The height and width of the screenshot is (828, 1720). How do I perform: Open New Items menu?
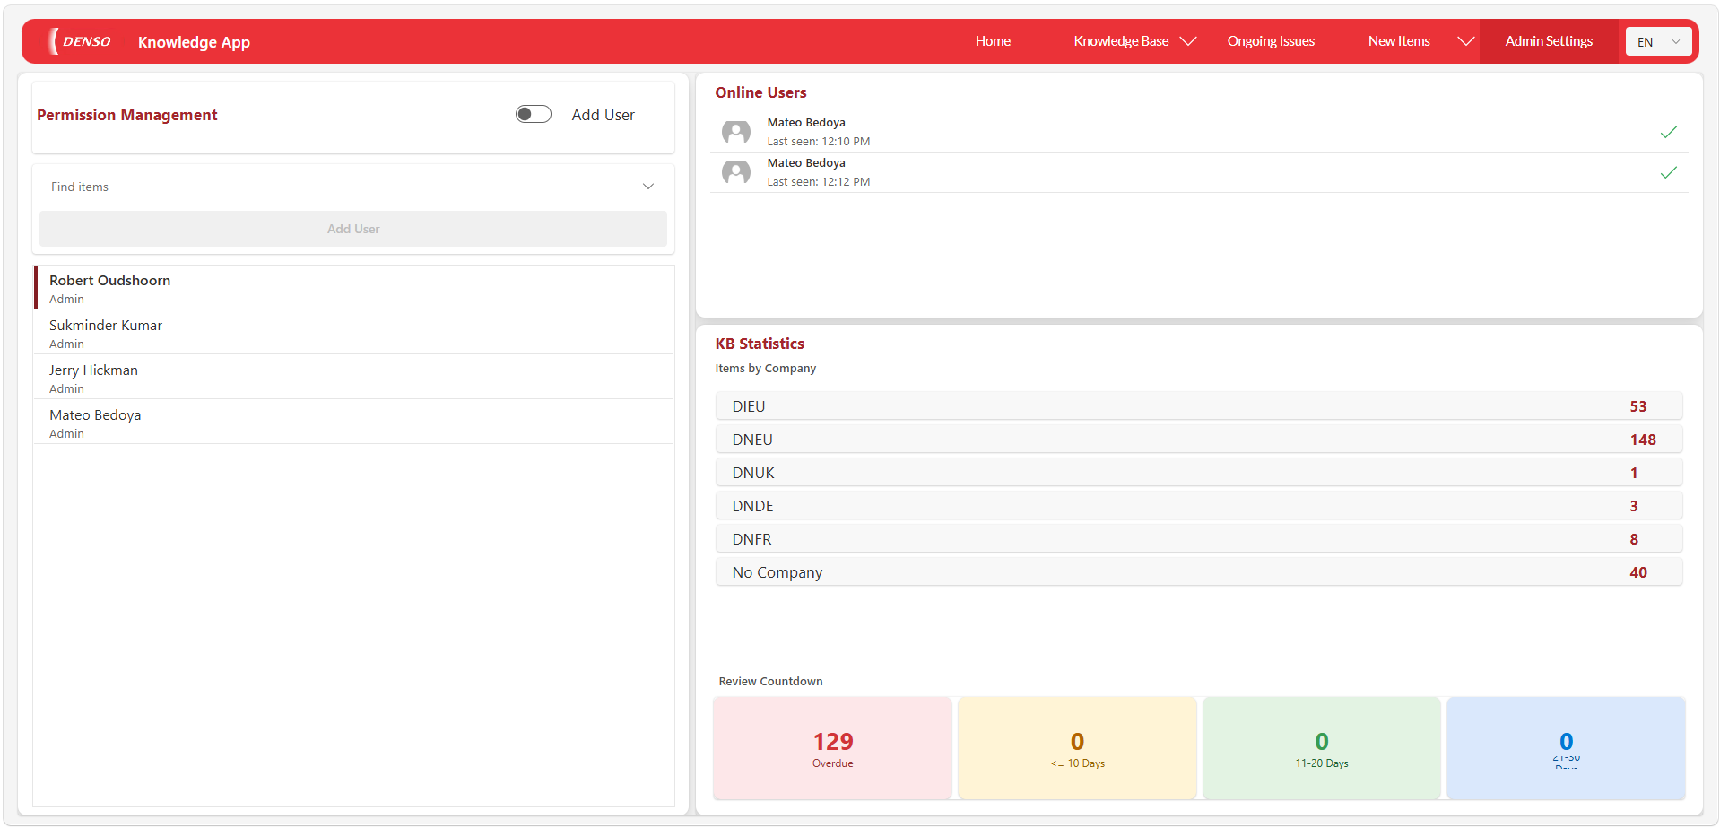1399,41
